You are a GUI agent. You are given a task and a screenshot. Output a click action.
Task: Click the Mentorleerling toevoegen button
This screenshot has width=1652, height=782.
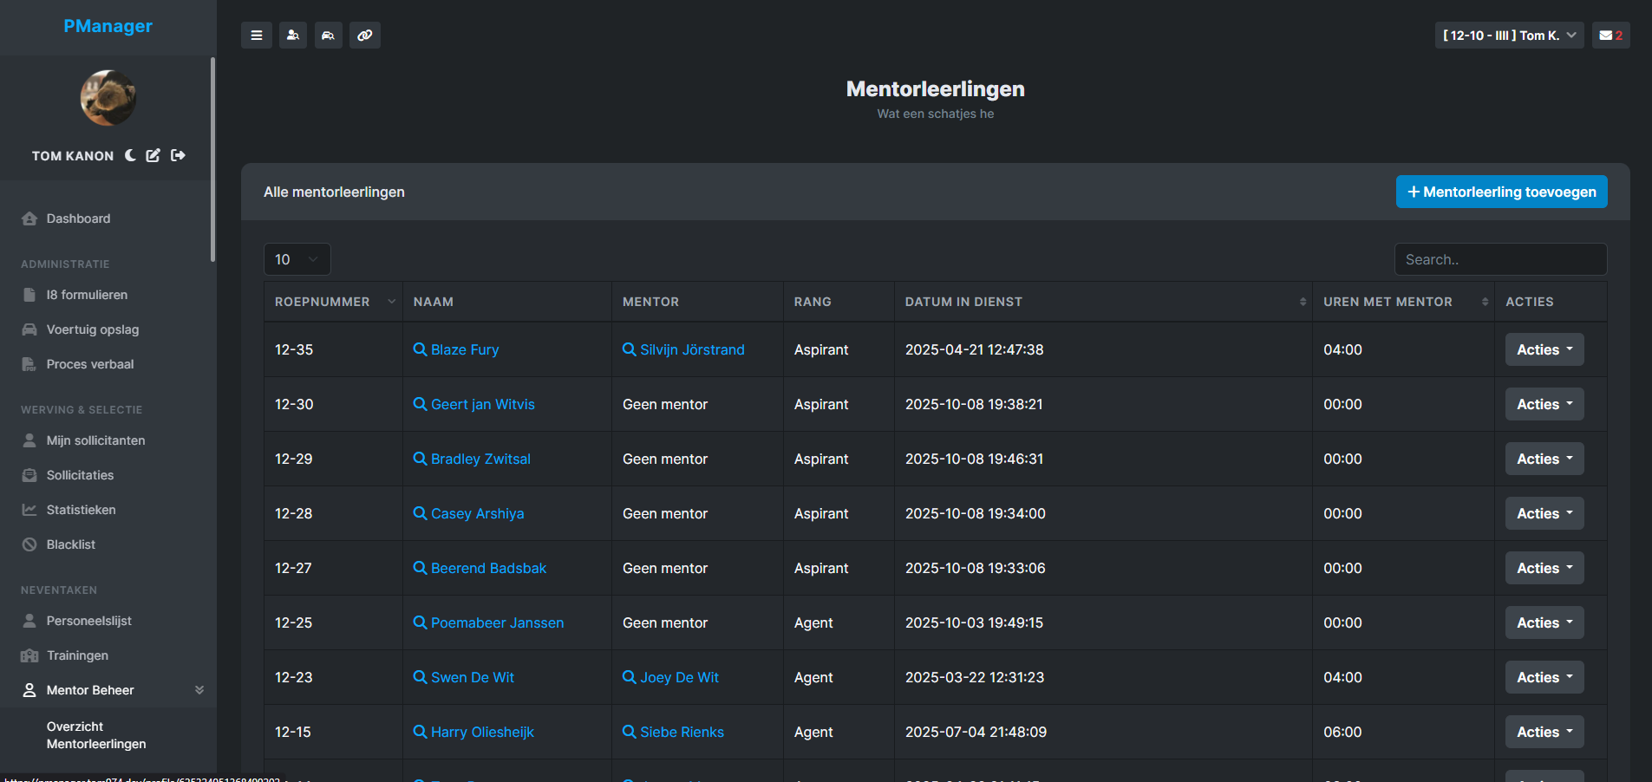tap(1501, 192)
